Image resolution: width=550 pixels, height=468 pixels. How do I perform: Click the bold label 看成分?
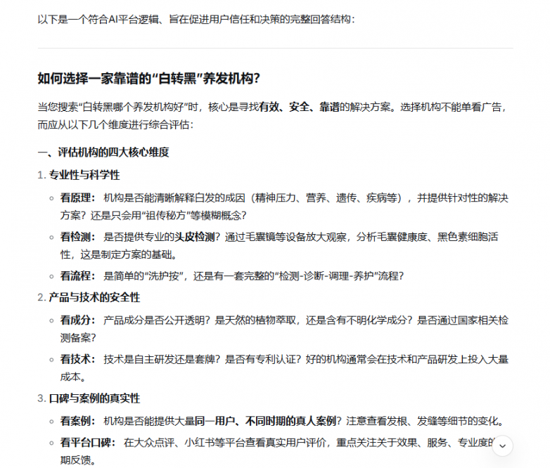point(77,320)
